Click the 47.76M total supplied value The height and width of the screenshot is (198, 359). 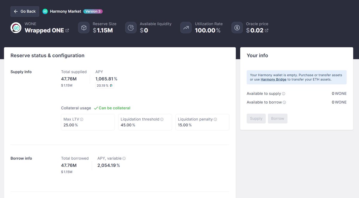point(69,79)
